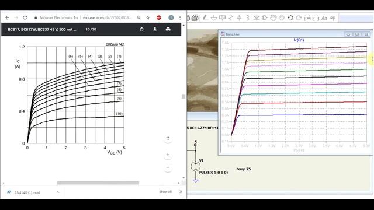Viewport: 374px width, 210px height.
Task: Maximize the trans.raw waveform window
Action: (x=357, y=34)
